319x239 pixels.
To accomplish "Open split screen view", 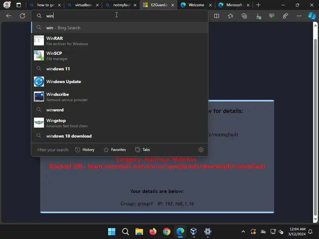I will [217, 16].
